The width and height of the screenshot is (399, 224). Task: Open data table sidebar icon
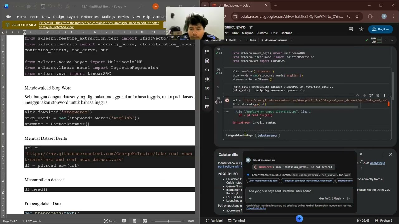pyautogui.click(x=207, y=106)
